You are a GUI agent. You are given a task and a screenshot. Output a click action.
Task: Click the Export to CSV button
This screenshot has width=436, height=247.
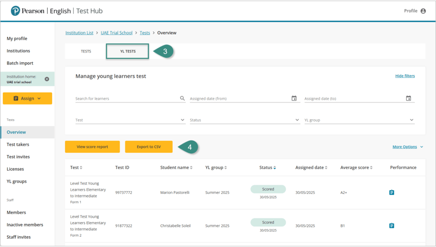[149, 147]
